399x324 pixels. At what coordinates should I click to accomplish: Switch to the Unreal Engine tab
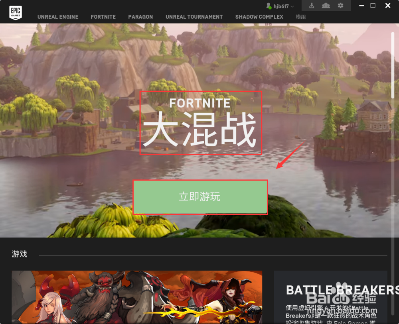(x=58, y=17)
